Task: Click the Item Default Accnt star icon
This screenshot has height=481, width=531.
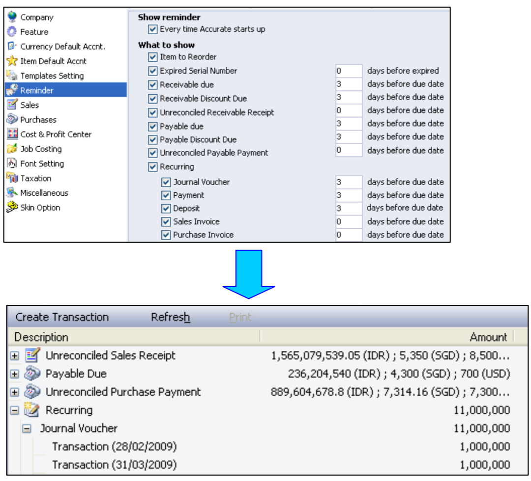Action: (12, 61)
